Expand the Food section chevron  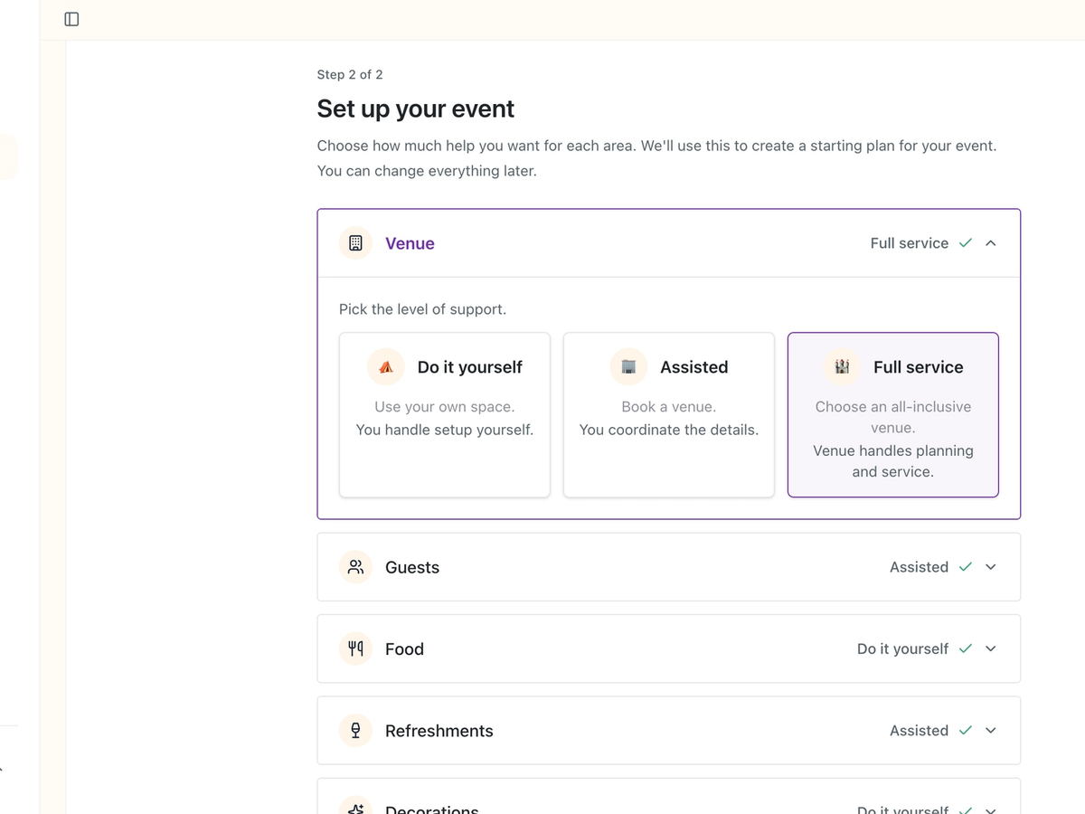991,648
